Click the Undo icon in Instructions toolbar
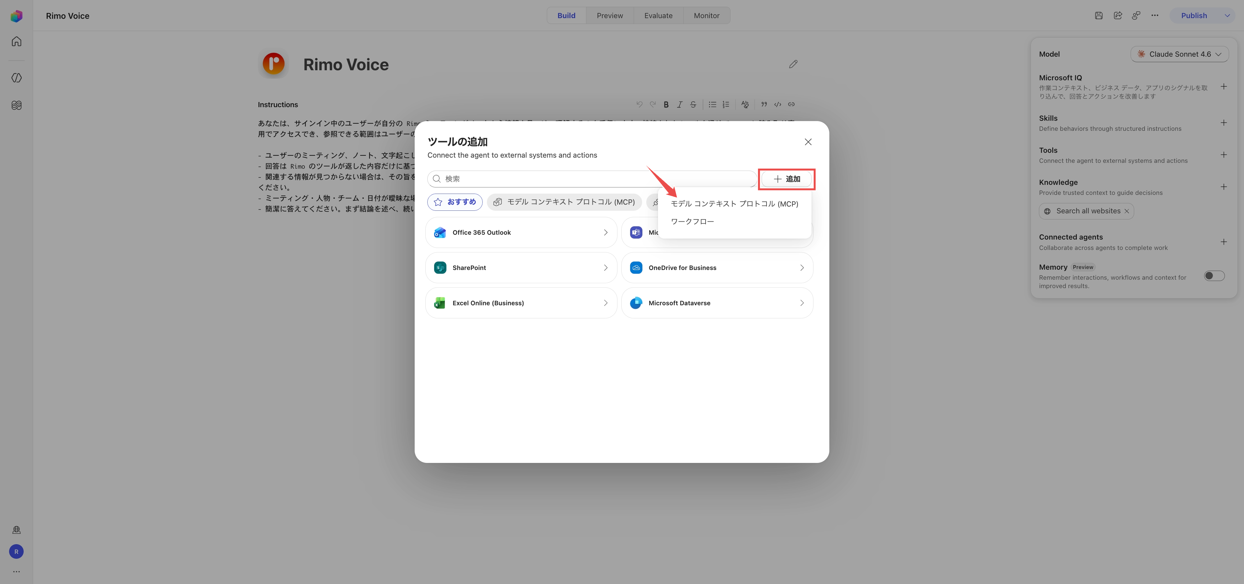 [639, 104]
